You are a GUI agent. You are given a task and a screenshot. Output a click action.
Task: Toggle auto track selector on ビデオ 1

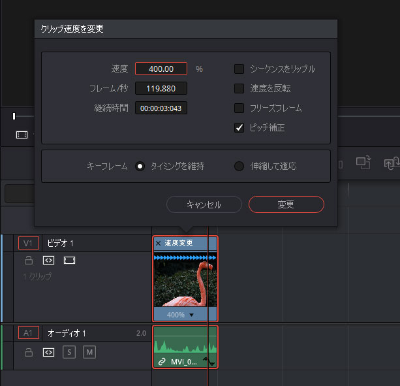48,261
